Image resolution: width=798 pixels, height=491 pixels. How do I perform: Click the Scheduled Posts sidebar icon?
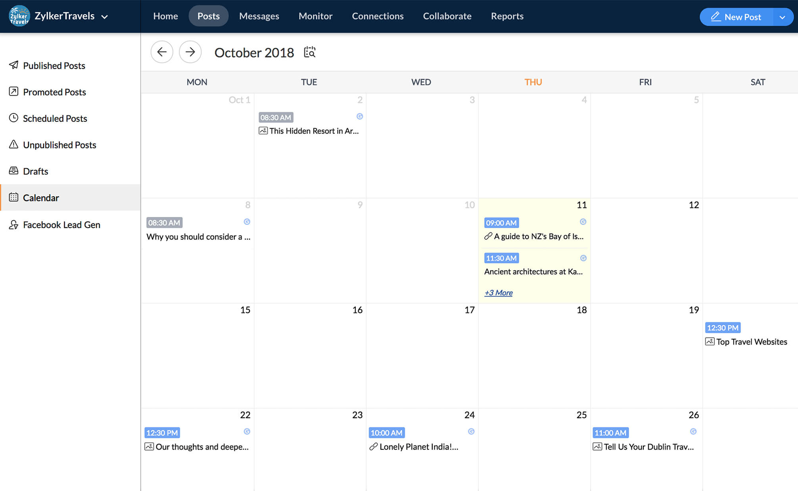pos(13,118)
